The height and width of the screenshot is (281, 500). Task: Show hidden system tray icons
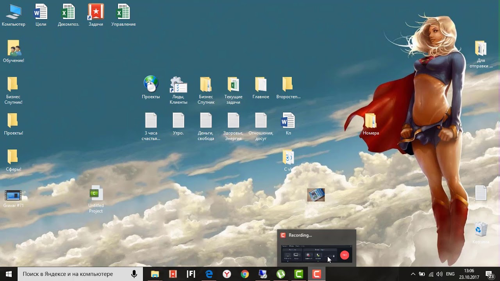(413, 274)
